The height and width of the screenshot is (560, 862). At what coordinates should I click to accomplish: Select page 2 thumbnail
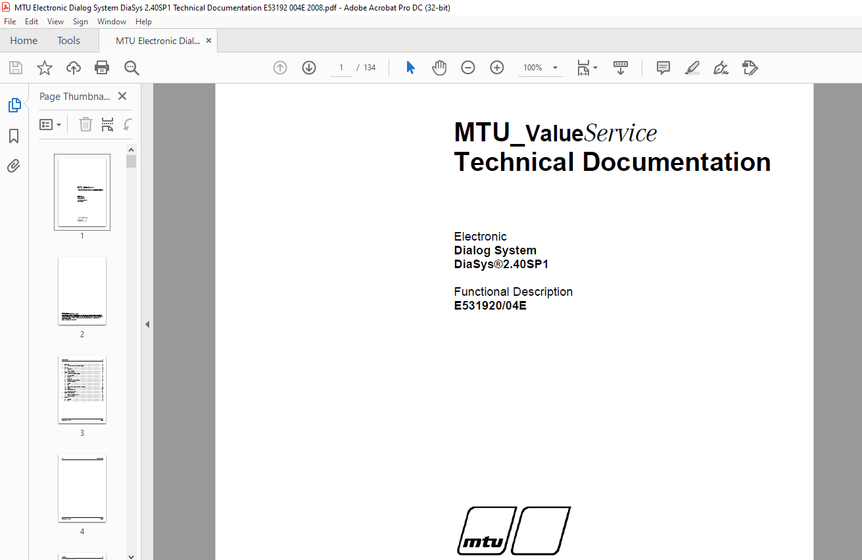pos(82,291)
